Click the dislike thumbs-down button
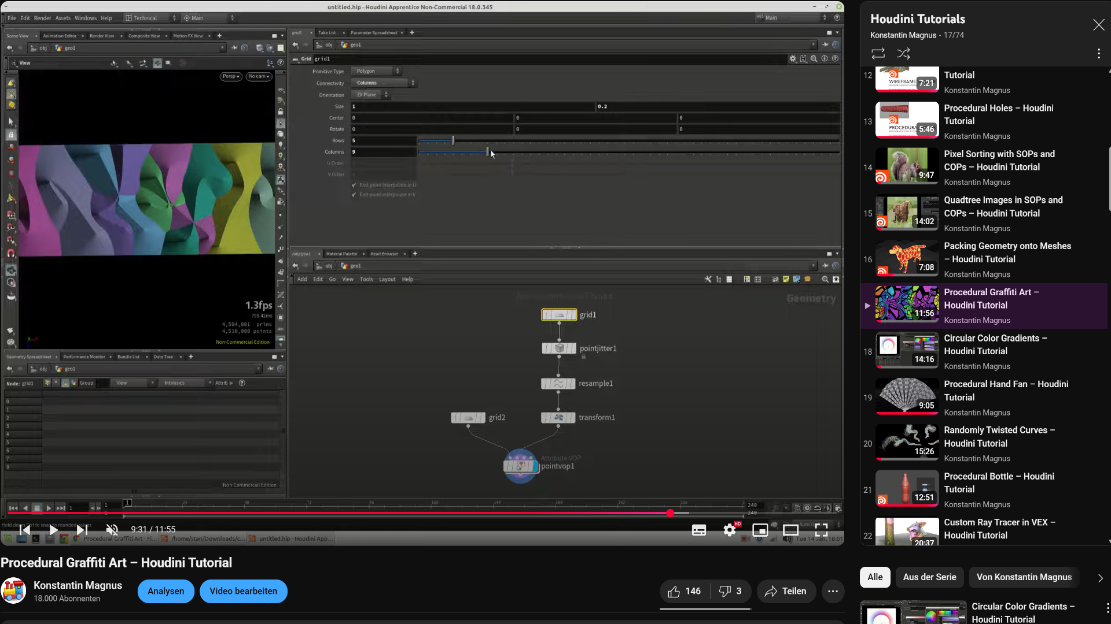 pyautogui.click(x=730, y=591)
